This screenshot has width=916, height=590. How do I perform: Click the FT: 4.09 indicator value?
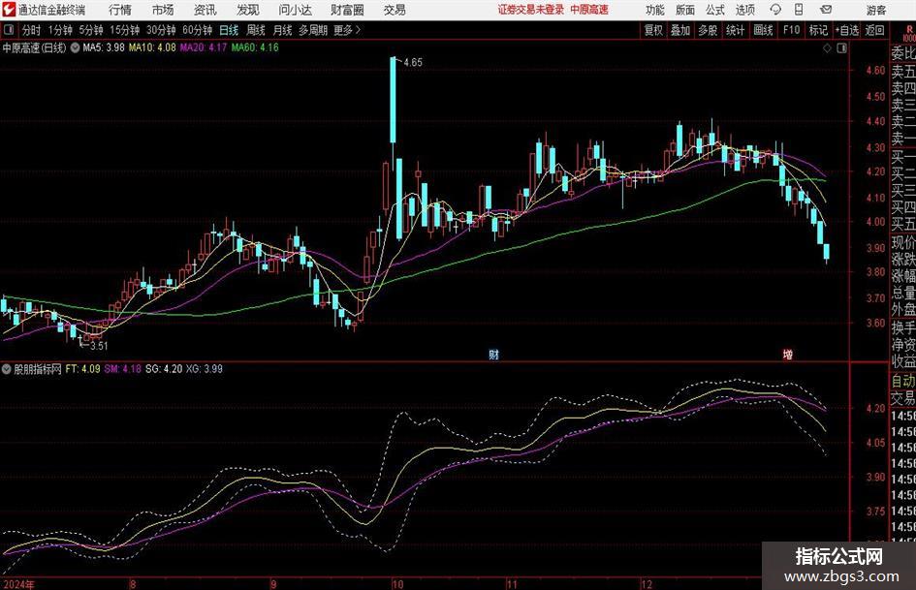82,369
